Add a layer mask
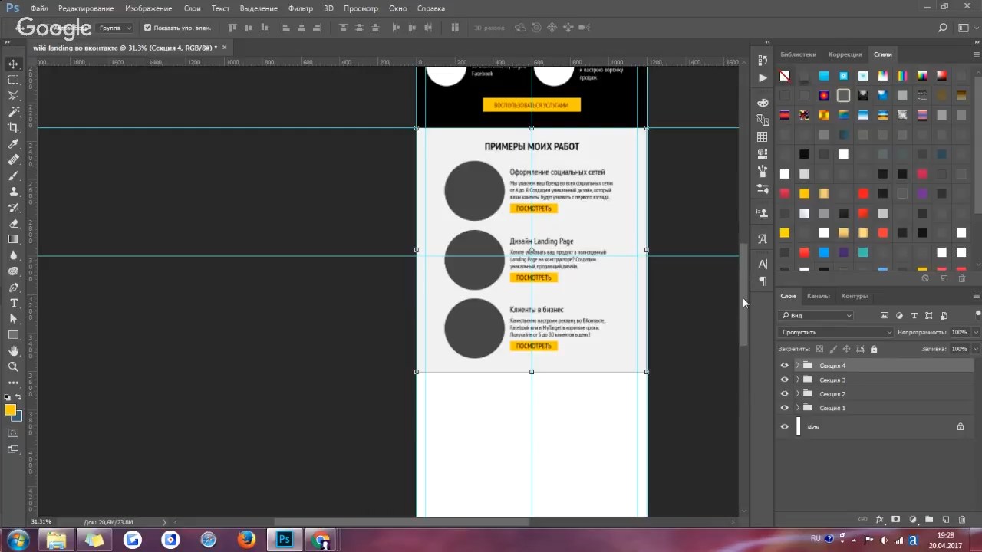Screen dimensions: 982x552 (x=896, y=520)
